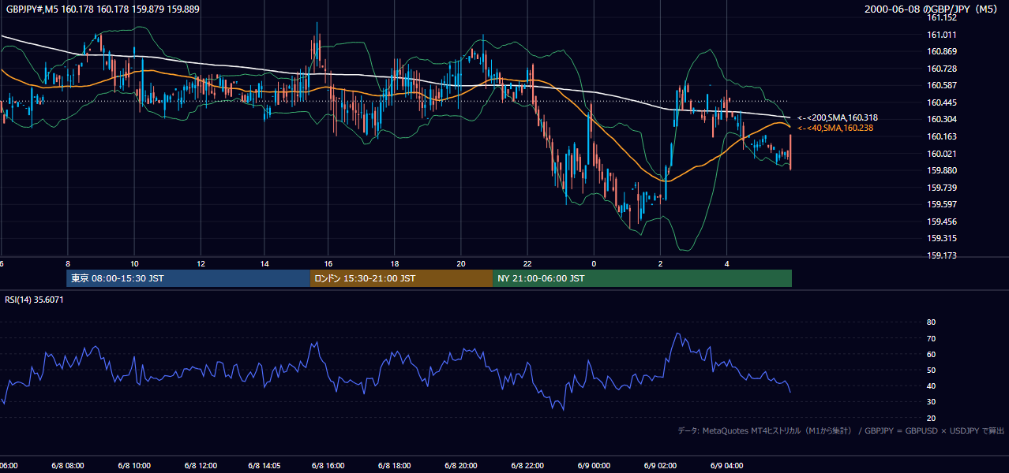Screen dimensions: 1009x473
Task: Select the RSI scale value 50
Action: [x=931, y=370]
